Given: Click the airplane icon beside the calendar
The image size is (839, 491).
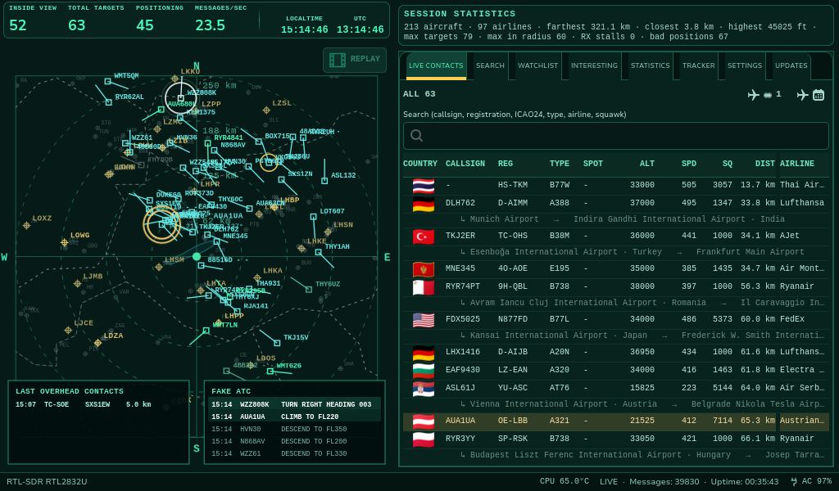Looking at the screenshot, I should pyautogui.click(x=802, y=95).
